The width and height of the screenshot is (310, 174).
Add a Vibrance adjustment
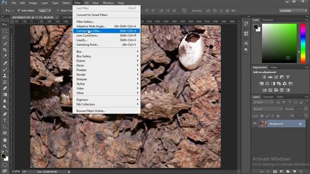point(288,77)
